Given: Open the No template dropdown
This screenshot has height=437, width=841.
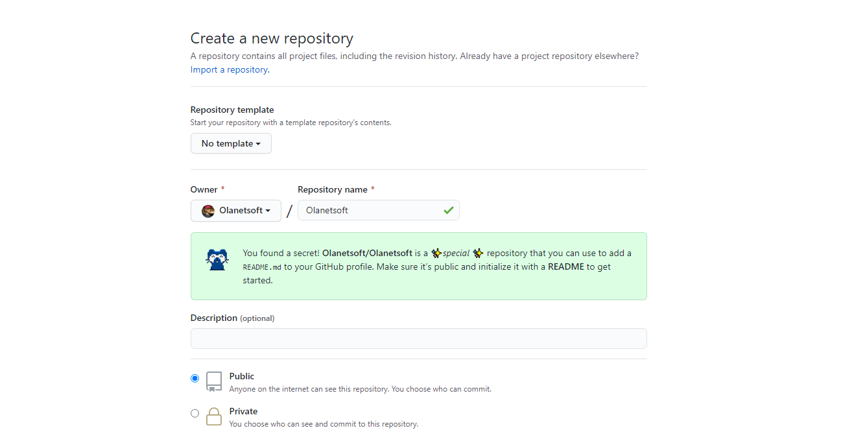Looking at the screenshot, I should (231, 143).
